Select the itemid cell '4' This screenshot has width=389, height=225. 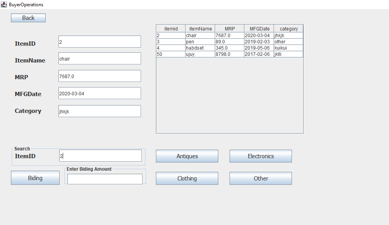point(171,48)
